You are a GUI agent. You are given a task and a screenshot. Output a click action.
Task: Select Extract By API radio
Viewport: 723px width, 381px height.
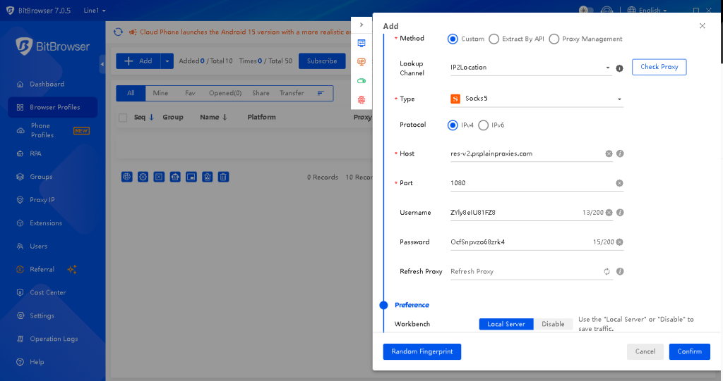coord(494,39)
